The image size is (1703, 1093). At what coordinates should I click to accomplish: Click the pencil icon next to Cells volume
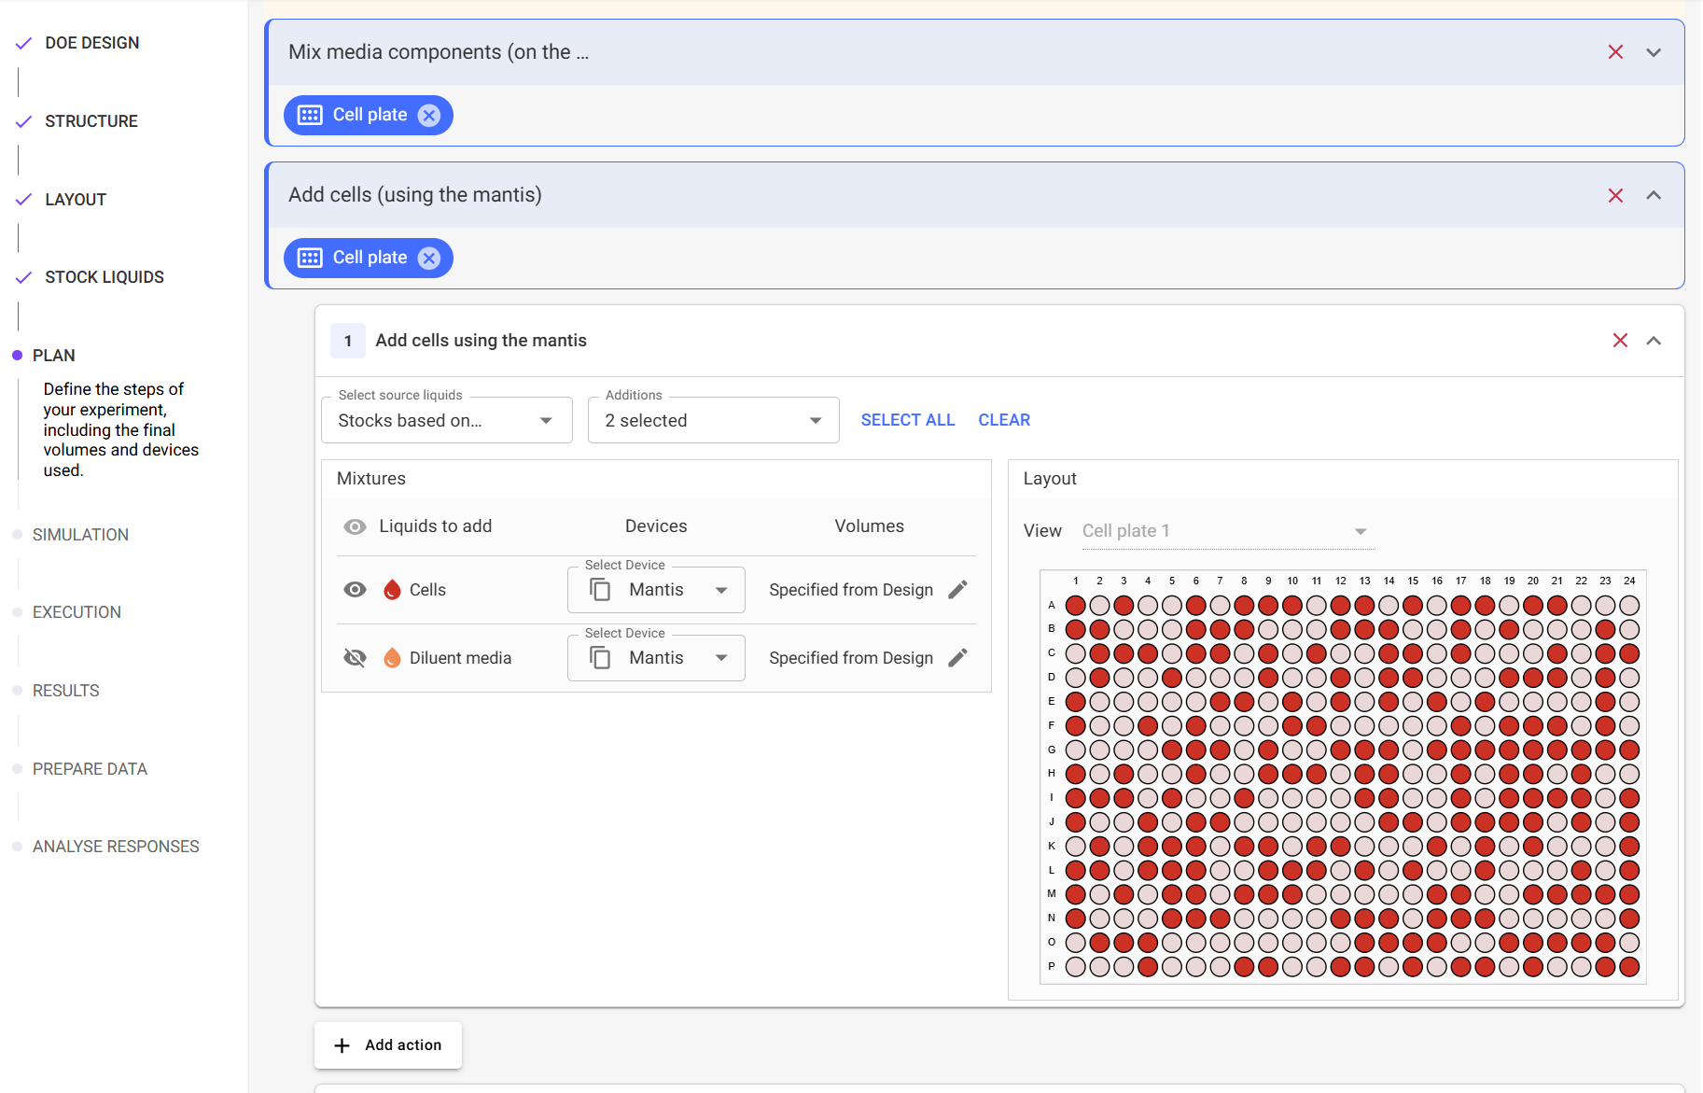pos(957,589)
